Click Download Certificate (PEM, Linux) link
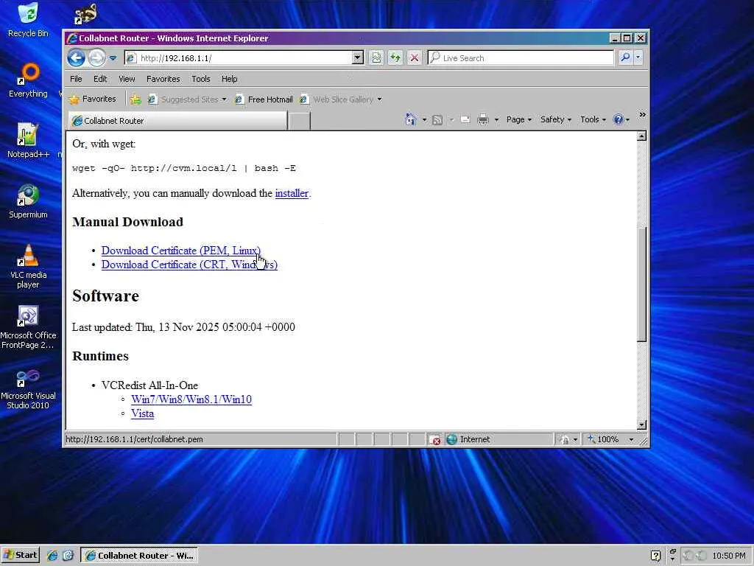754x566 pixels. click(181, 251)
